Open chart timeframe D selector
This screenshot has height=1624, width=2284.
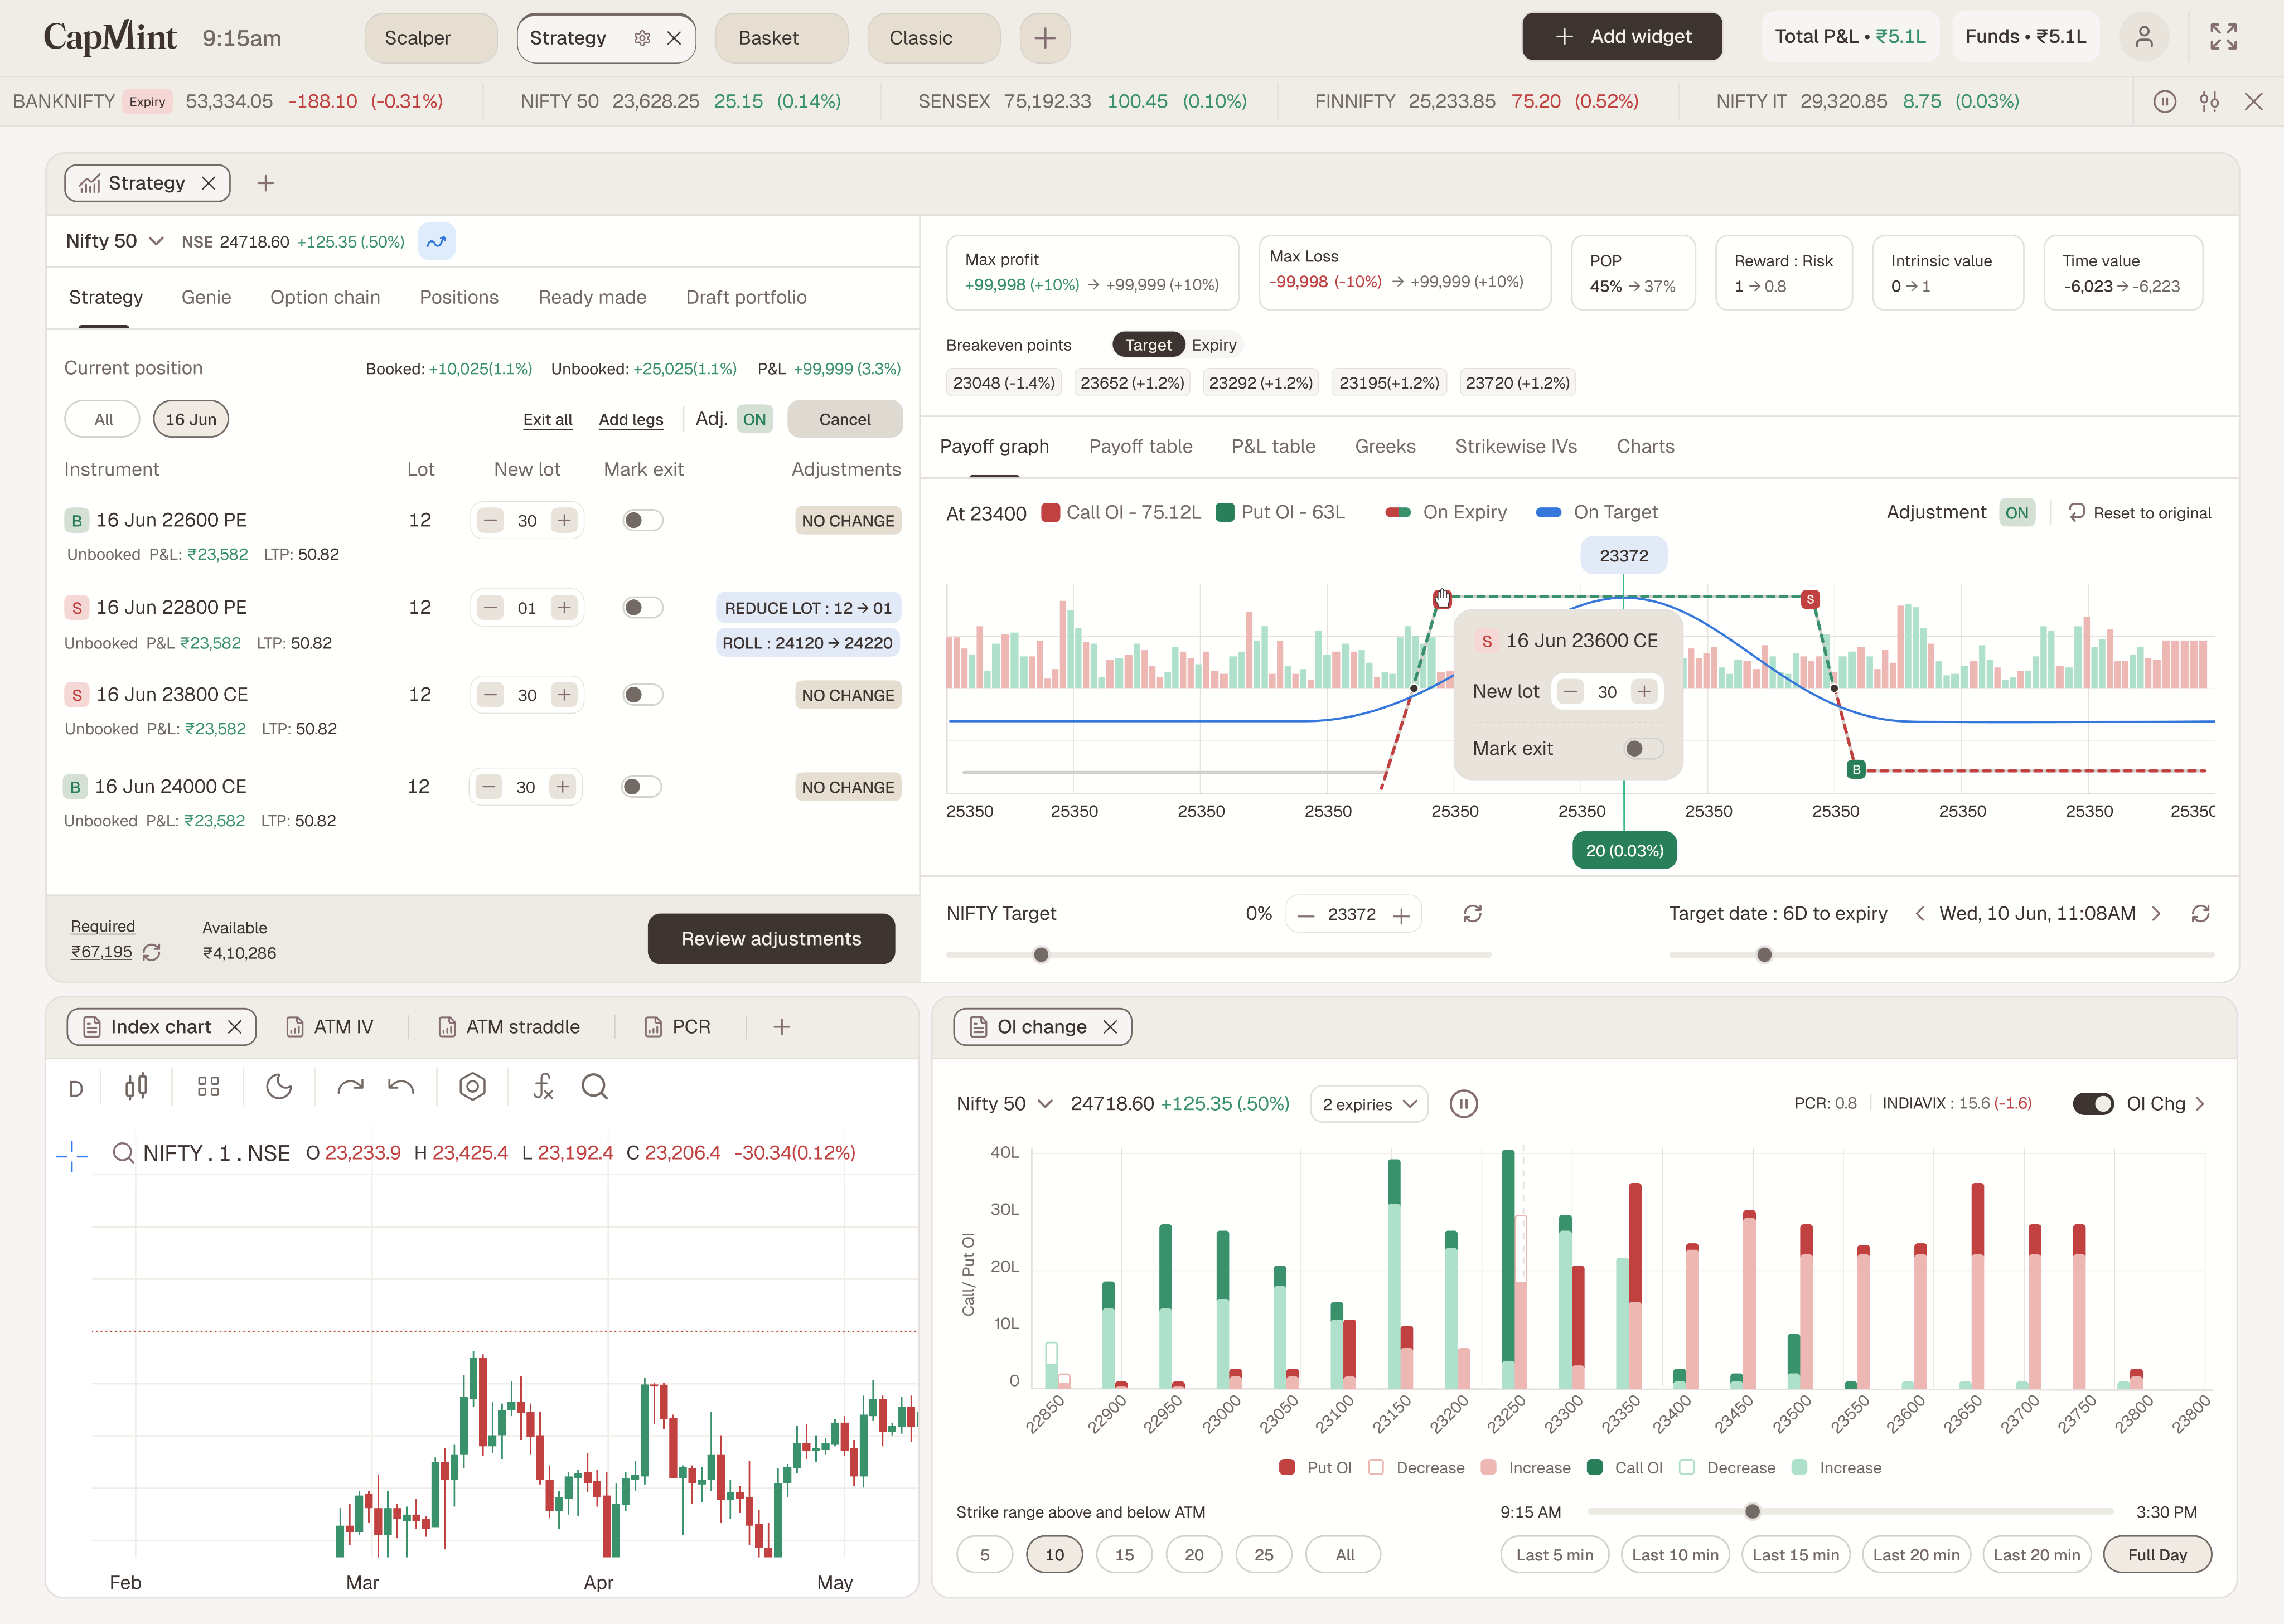click(76, 1089)
